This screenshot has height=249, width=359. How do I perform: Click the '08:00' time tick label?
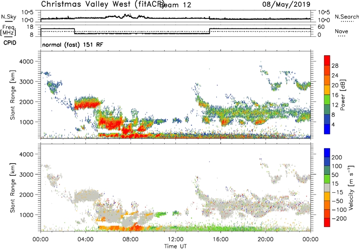[131, 240]
